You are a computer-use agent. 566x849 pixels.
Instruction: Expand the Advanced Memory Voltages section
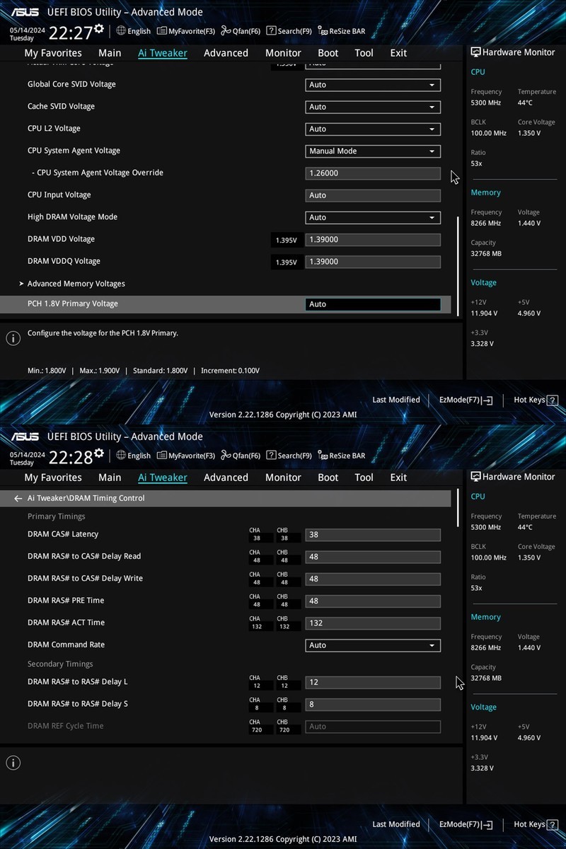(x=76, y=283)
